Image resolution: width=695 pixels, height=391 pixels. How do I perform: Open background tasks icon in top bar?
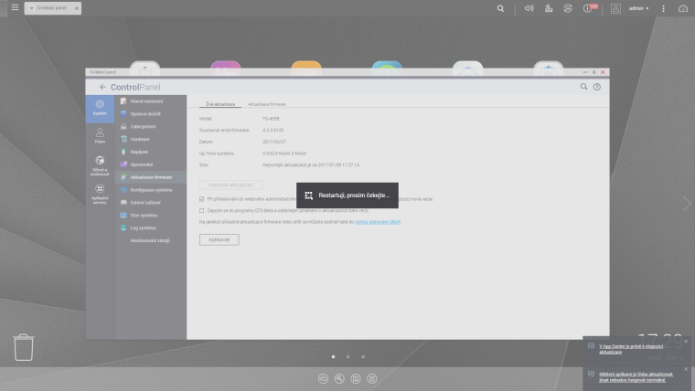pos(549,8)
